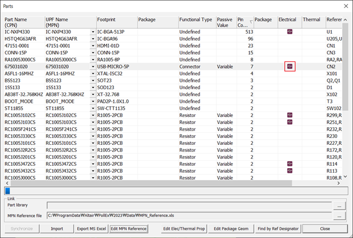Sort by the Pin Count column header
The width and height of the screenshot is (353, 238).
pyautogui.click(x=244, y=22)
